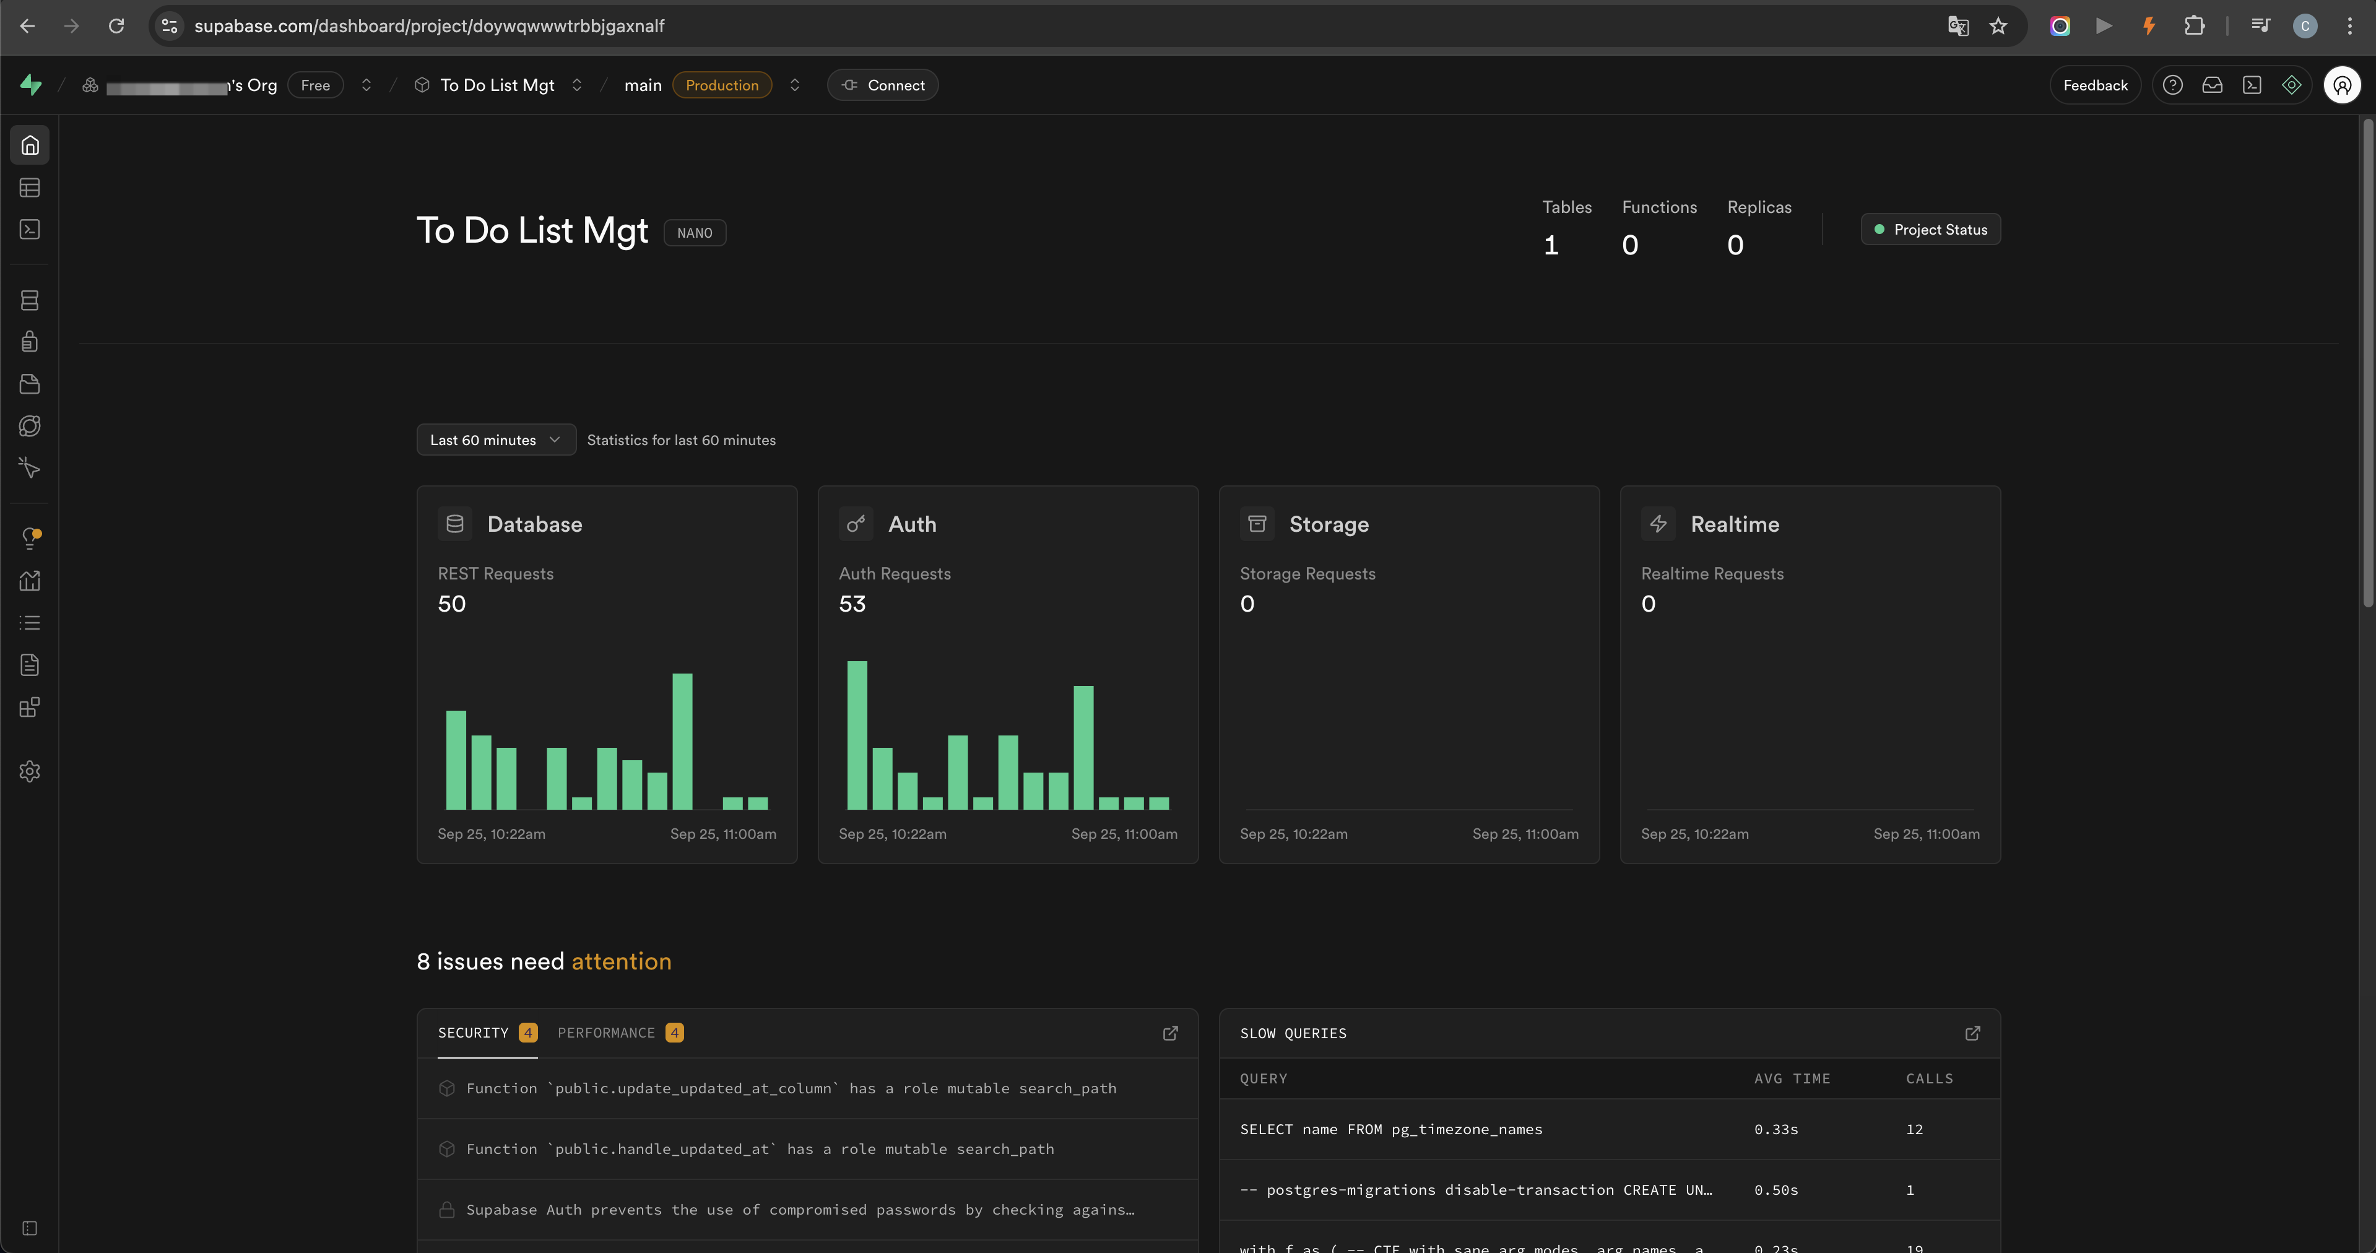The height and width of the screenshot is (1253, 2376).
Task: Open slow queries external link icon
Action: tap(1972, 1033)
